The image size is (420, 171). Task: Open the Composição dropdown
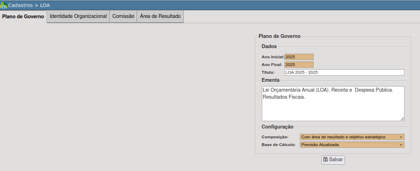point(352,137)
